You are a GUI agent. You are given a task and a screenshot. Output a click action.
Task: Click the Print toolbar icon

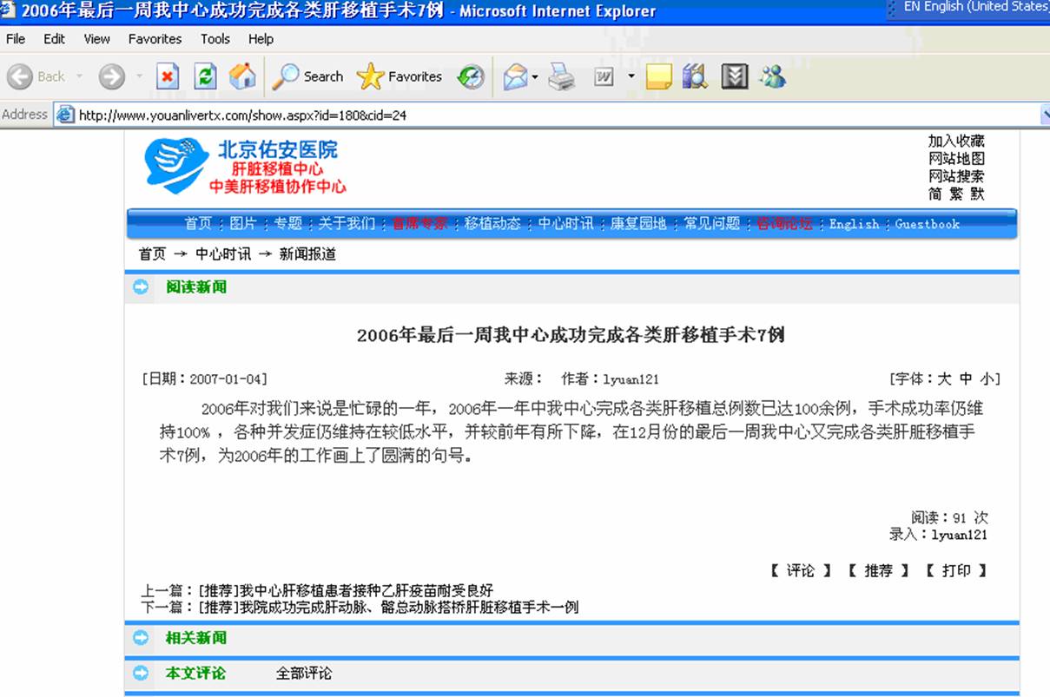(562, 76)
